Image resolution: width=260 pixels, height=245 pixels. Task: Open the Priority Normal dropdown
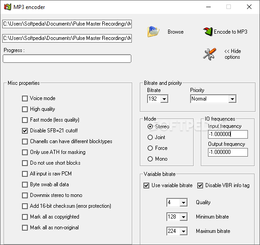pyautogui.click(x=232, y=99)
